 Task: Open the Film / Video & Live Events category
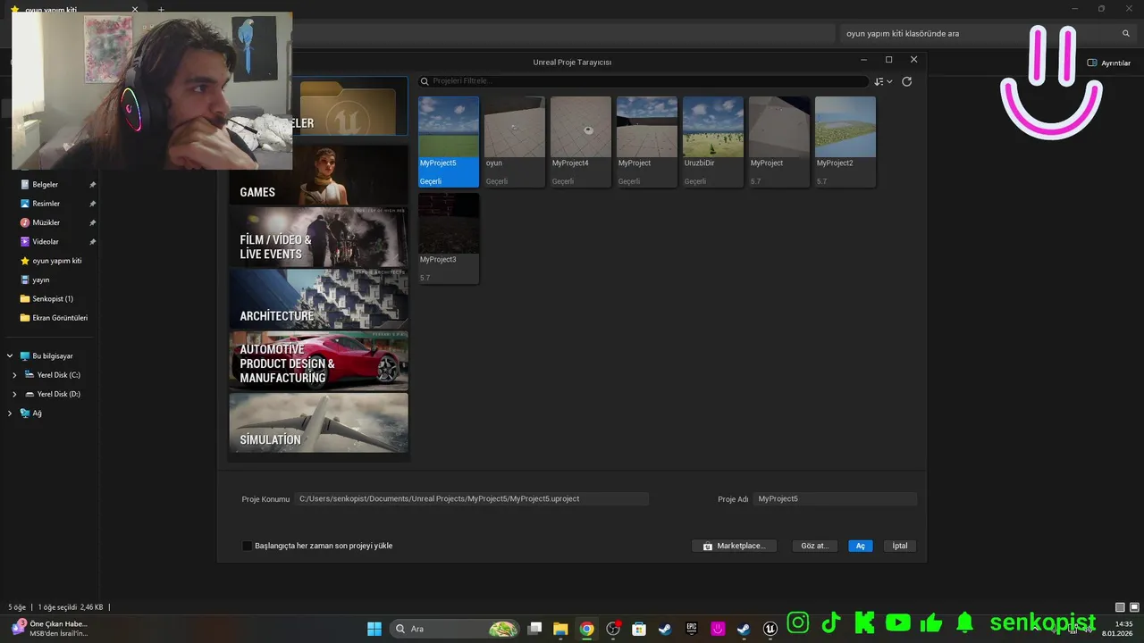[319, 237]
